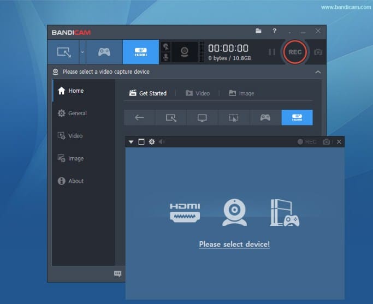Open the Home section in sidebar
The height and width of the screenshot is (304, 373).
click(x=83, y=91)
